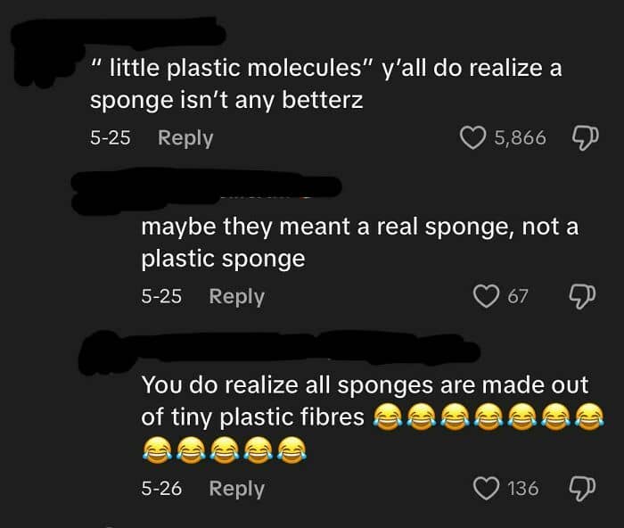
Task: Click the 67 like count
Action: pyautogui.click(x=518, y=296)
